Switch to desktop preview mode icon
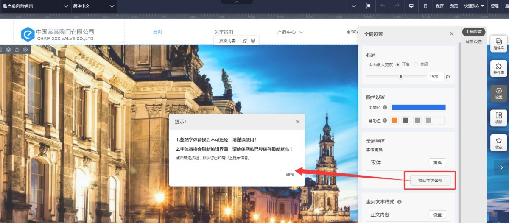The width and height of the screenshot is (509, 223). (x=411, y=6)
